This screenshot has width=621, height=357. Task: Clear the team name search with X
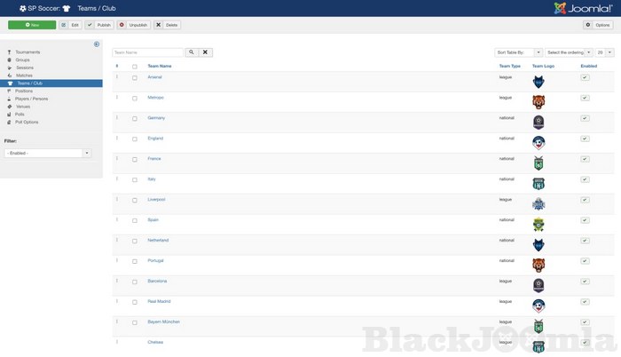(206, 52)
